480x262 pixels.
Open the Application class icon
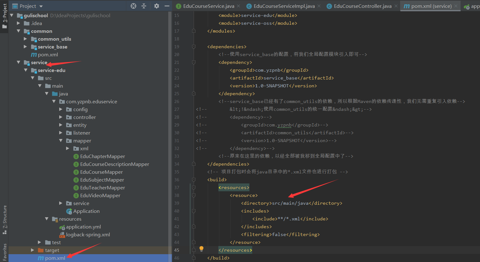click(69, 211)
